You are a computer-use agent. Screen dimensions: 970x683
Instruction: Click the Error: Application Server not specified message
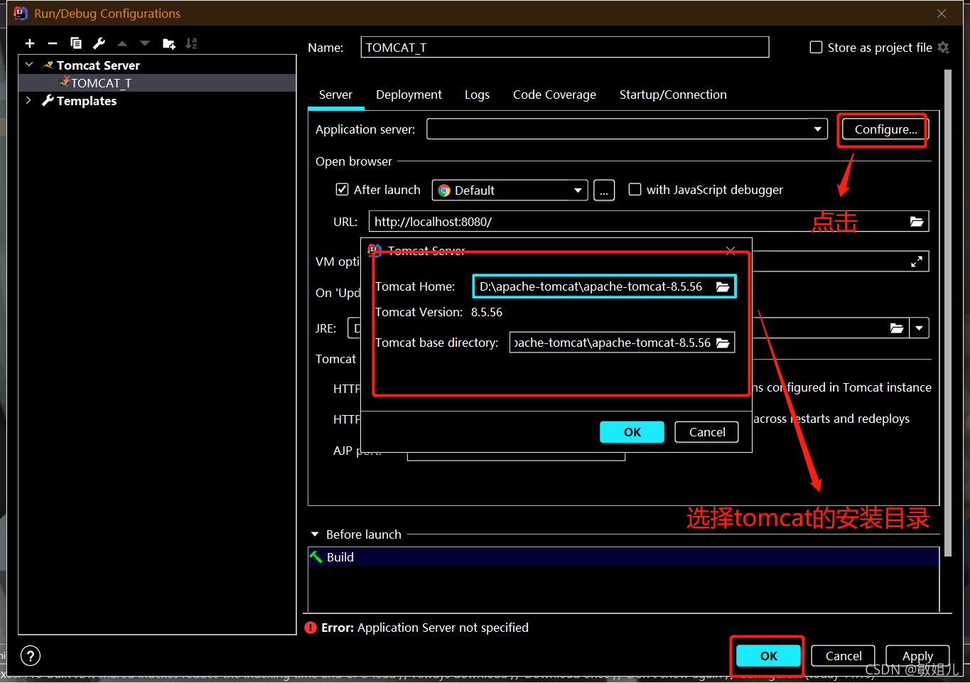tap(425, 628)
